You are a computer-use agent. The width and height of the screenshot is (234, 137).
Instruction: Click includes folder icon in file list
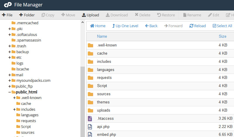point(90,62)
